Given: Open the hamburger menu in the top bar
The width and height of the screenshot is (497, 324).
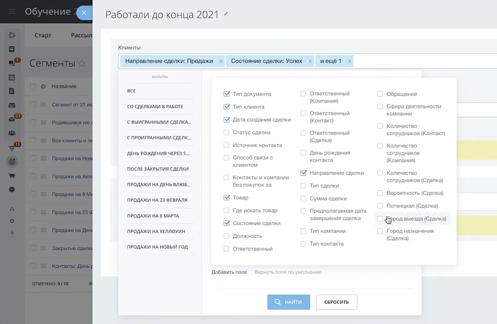Looking at the screenshot, I should point(12,11).
